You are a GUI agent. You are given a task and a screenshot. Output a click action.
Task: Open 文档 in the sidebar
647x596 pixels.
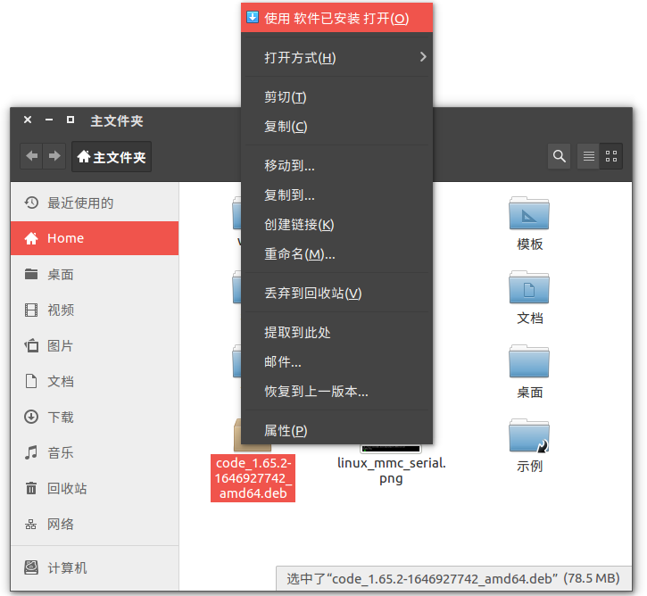click(95, 381)
